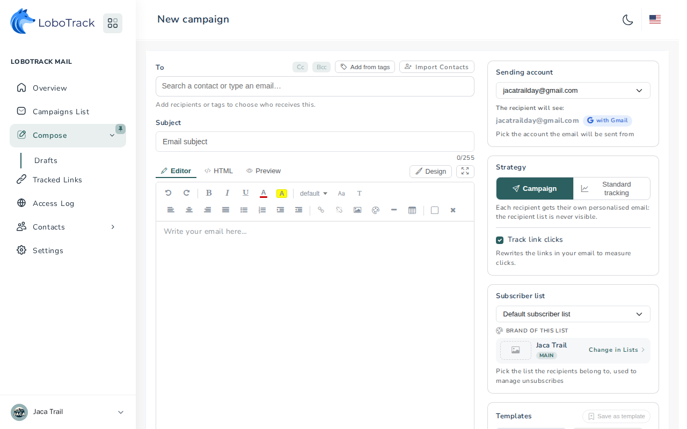This screenshot has width=687, height=429.
Task: Open the font size Aa tool
Action: tap(341, 194)
